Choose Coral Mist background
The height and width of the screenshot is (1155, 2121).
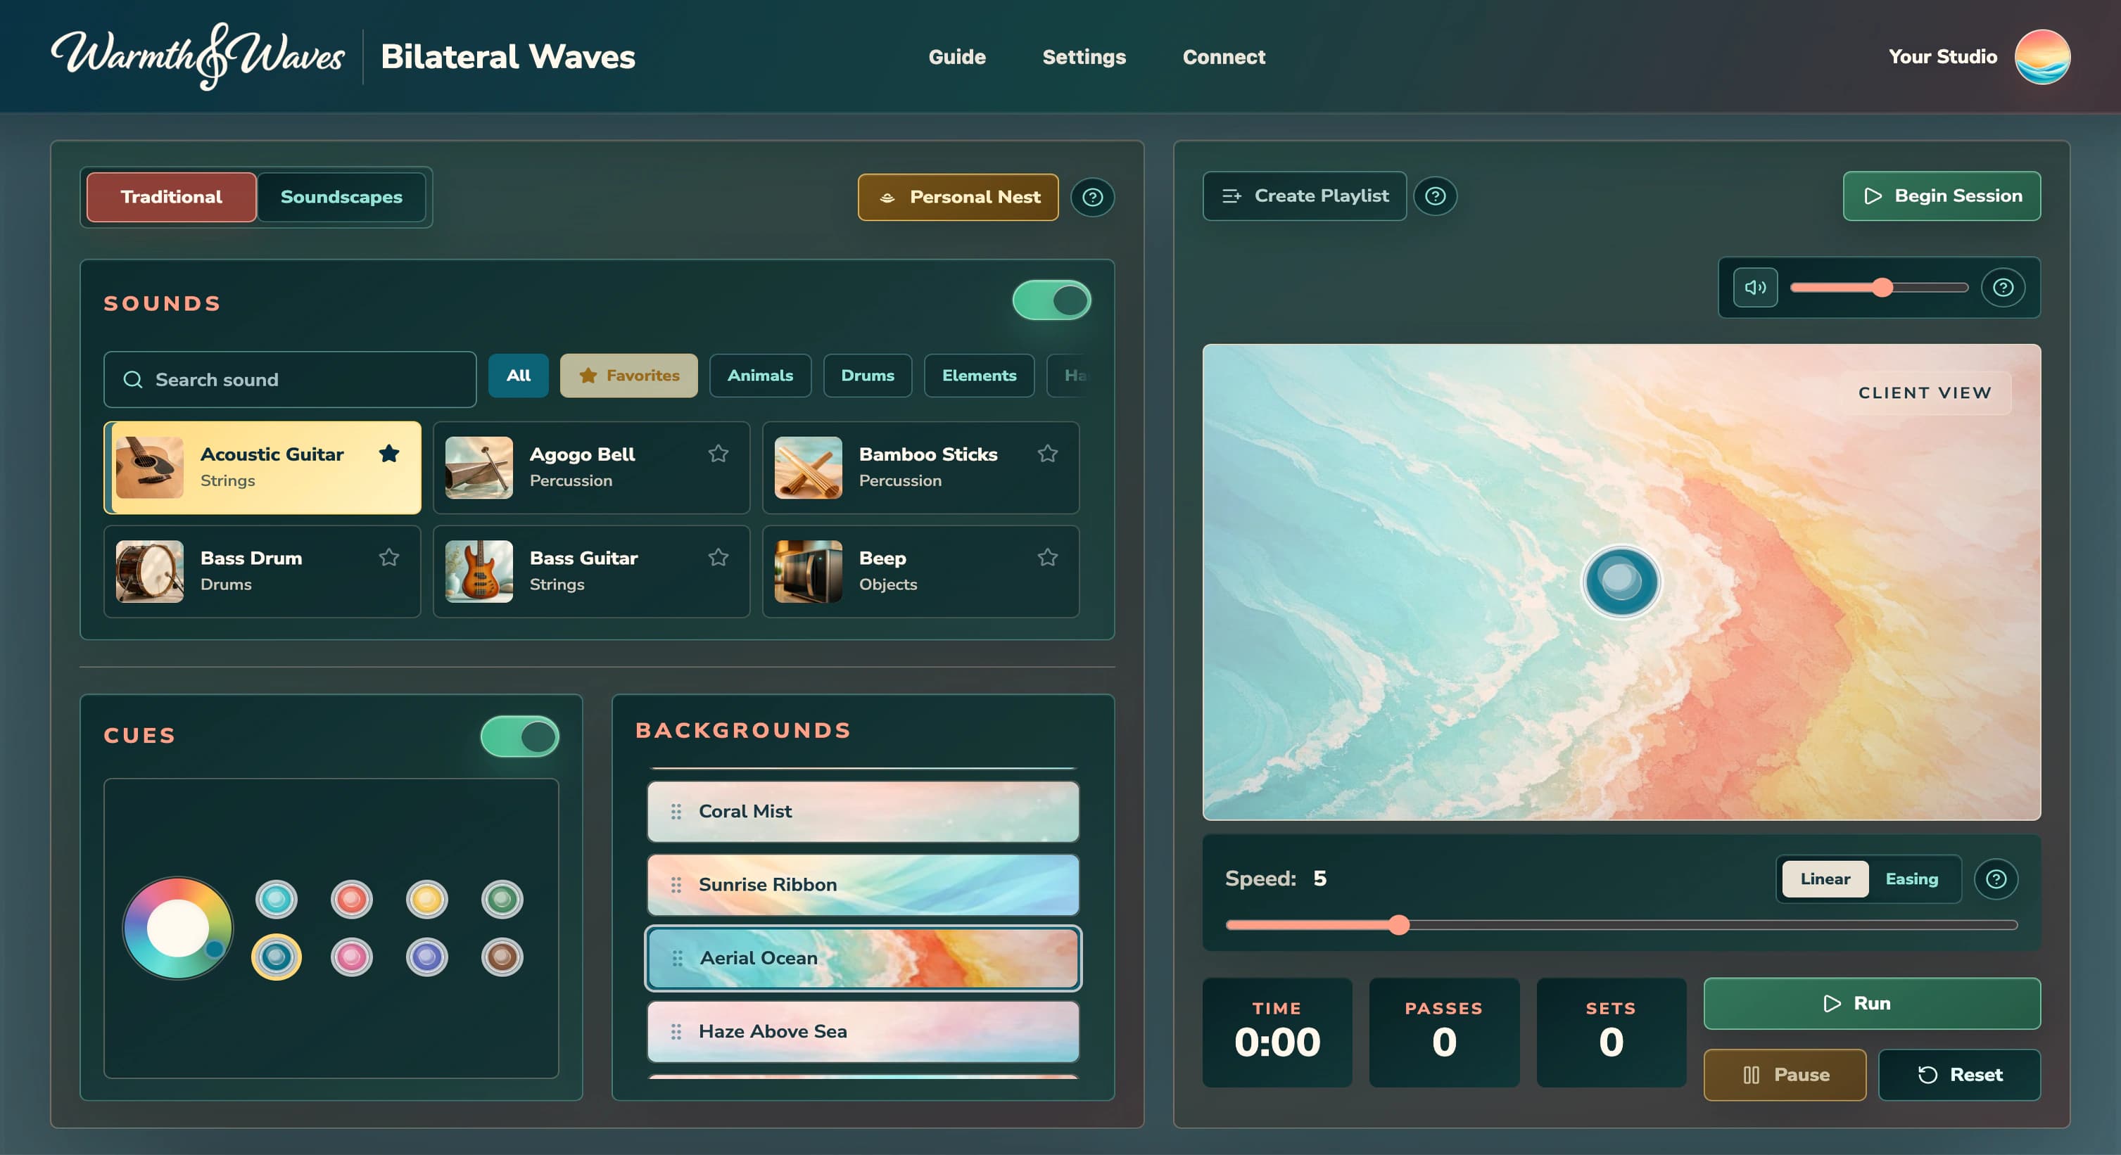(863, 811)
